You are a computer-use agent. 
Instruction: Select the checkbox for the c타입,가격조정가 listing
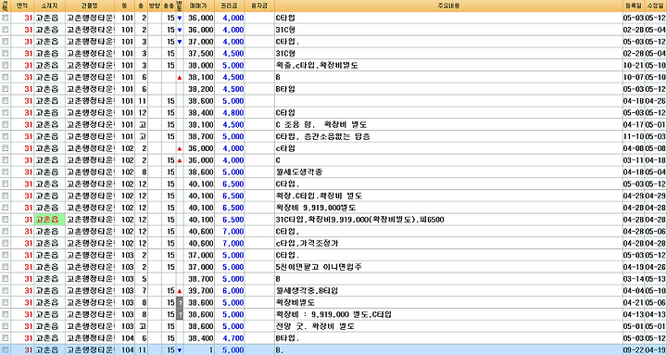6,244
